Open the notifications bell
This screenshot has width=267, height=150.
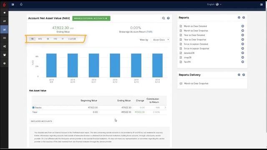(21, 4)
